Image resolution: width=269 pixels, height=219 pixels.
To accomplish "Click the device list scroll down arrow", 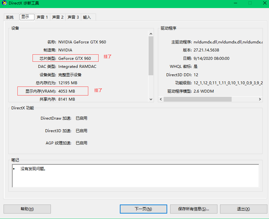I will click(151, 99).
